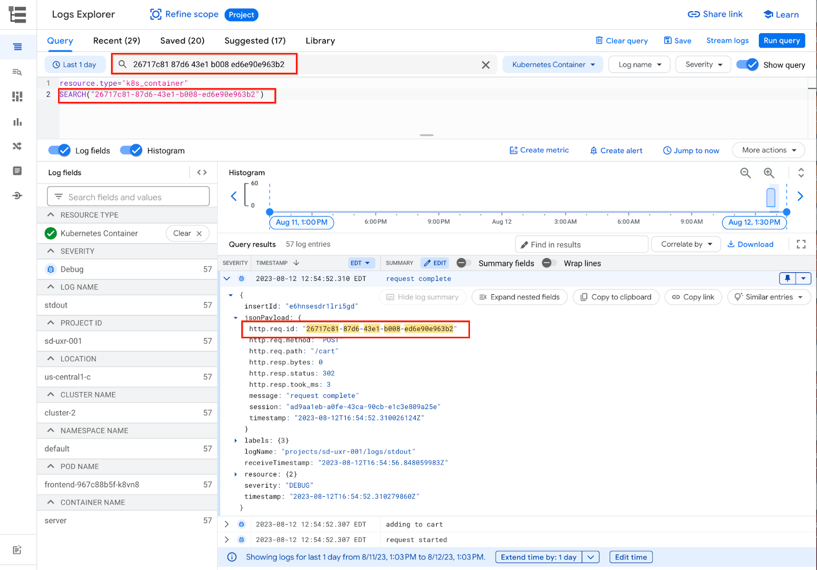Switch to the Suggested (17) tab
The height and width of the screenshot is (570, 817).
pos(255,41)
